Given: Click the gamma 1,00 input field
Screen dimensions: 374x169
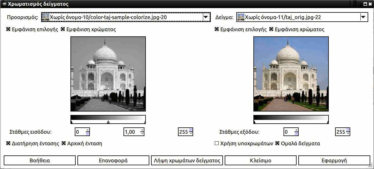Looking at the screenshot, I should [x=131, y=132].
